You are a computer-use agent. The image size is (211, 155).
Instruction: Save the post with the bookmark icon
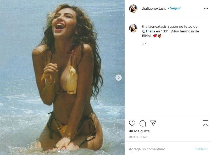pyautogui.click(x=206, y=123)
